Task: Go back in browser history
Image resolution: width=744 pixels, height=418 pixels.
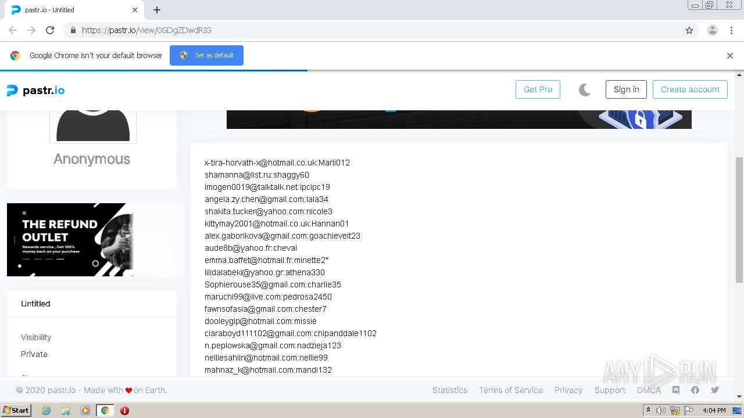Action: click(x=13, y=30)
